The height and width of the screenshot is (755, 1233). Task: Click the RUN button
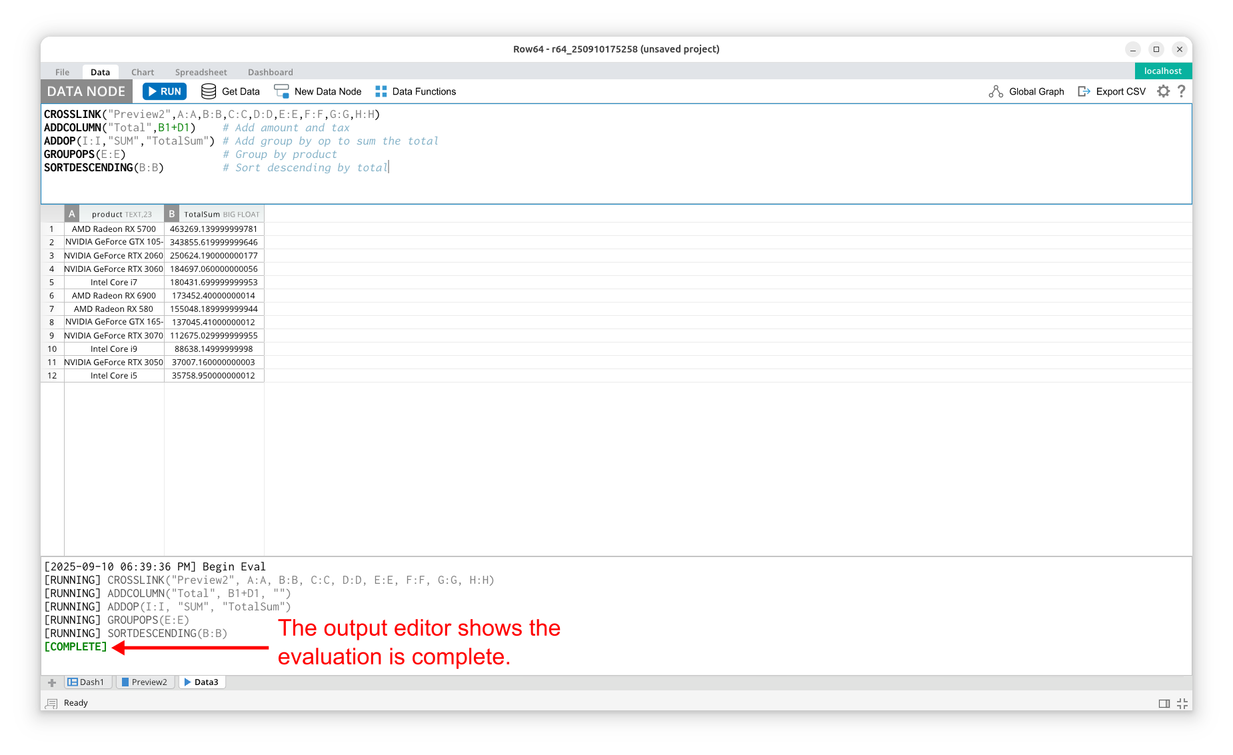tap(164, 91)
